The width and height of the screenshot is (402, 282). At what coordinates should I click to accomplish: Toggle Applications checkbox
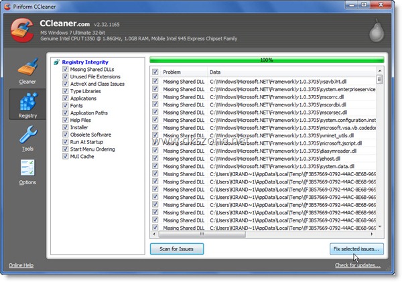pyautogui.click(x=66, y=98)
